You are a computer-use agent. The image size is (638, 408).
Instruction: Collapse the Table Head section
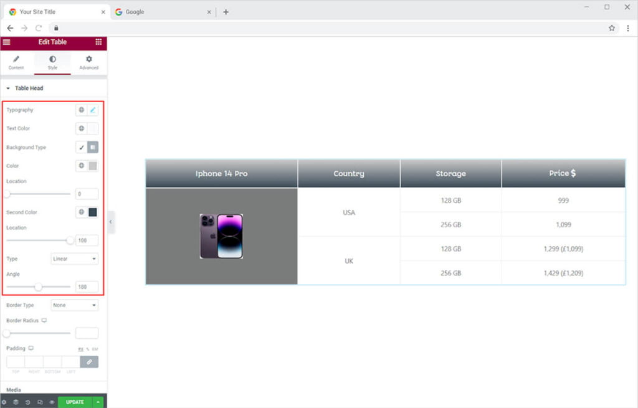tap(7, 88)
